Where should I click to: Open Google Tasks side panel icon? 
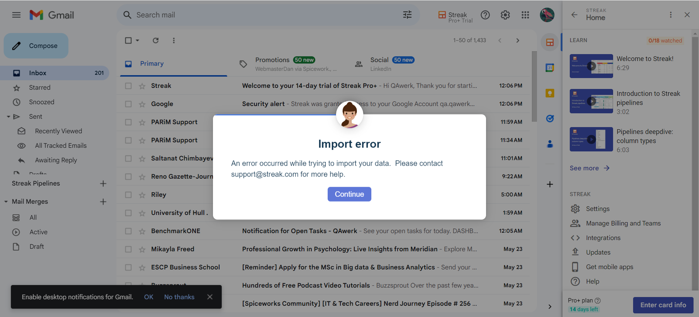click(550, 118)
